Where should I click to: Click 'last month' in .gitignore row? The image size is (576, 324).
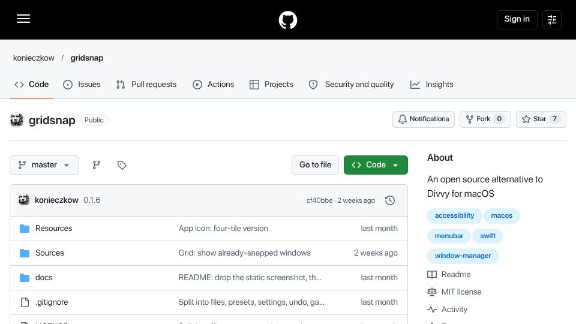[379, 302]
